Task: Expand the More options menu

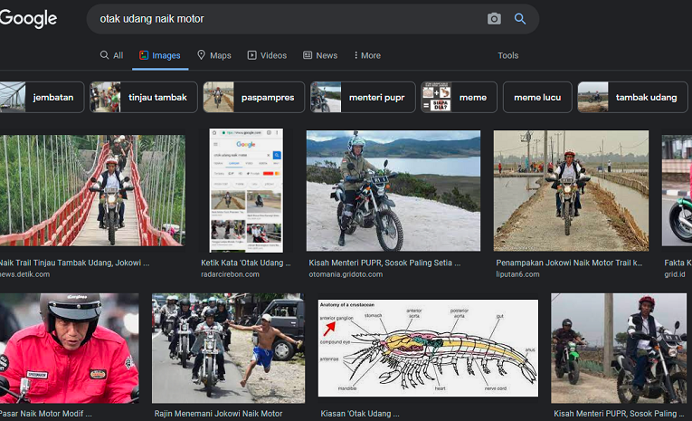Action: click(366, 55)
